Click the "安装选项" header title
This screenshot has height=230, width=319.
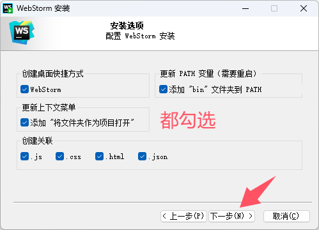pos(127,26)
